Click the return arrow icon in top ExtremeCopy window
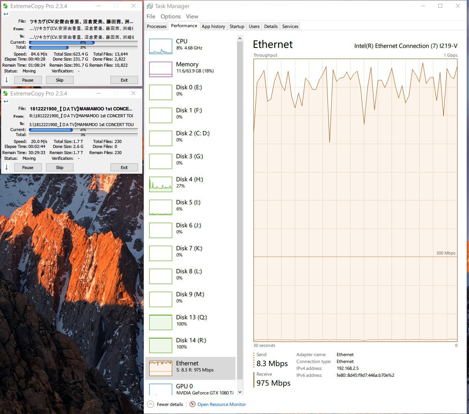 (x=6, y=14)
